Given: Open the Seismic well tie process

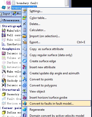Looking at the screenshot, I should pyautogui.click(x=14, y=85).
